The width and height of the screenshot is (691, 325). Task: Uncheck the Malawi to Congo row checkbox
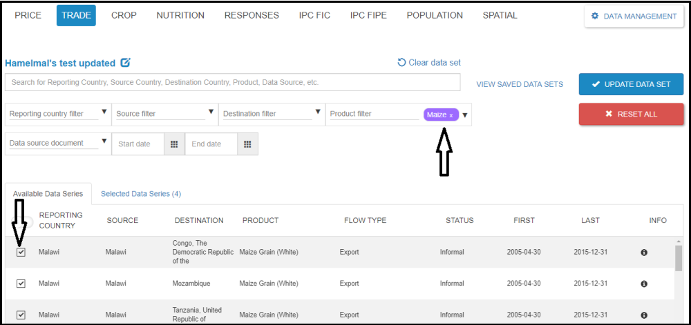coord(21,253)
